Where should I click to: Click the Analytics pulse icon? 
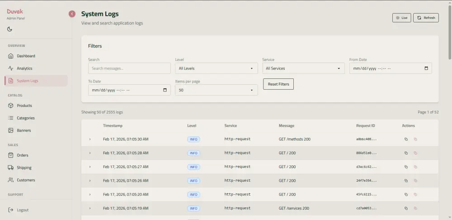(x=11, y=68)
